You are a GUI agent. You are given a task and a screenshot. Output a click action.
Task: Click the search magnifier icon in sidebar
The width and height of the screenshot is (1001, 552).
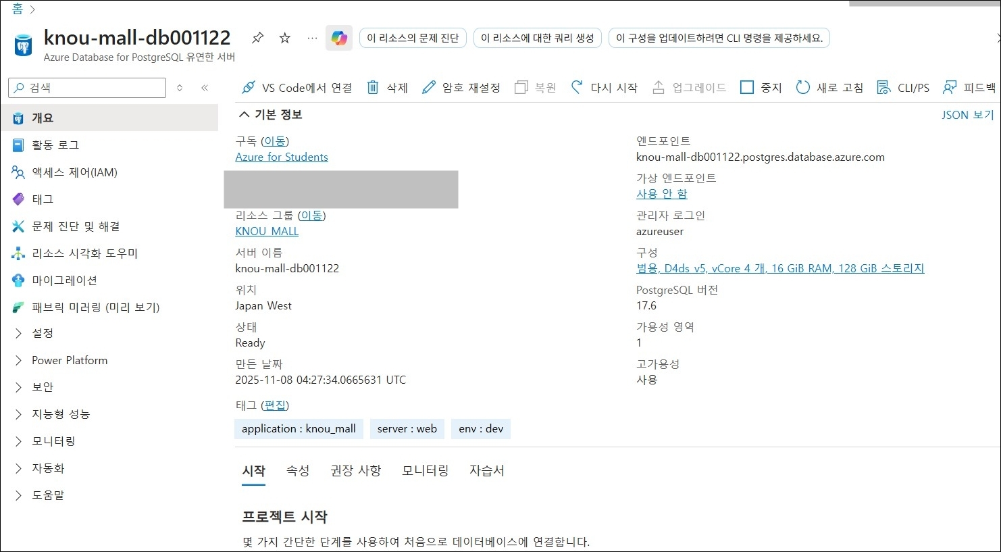(x=19, y=88)
